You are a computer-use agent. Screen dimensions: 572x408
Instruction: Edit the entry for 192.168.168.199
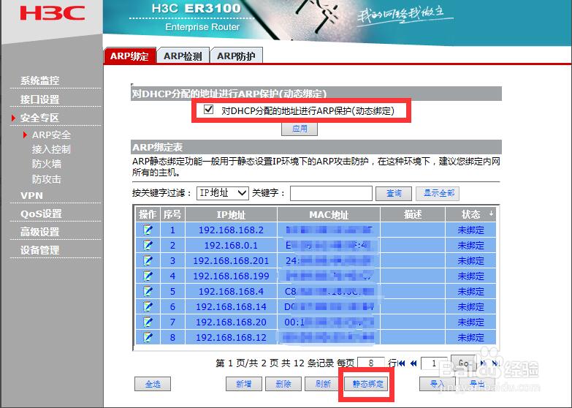[148, 276]
